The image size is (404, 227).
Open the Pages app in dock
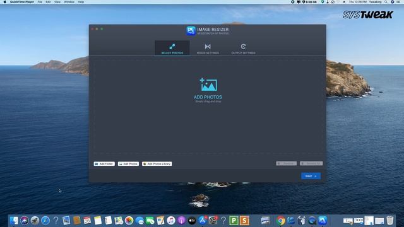coord(160,221)
